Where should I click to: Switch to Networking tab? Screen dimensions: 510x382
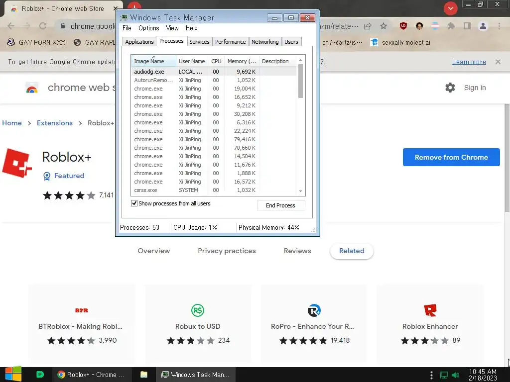pyautogui.click(x=265, y=42)
